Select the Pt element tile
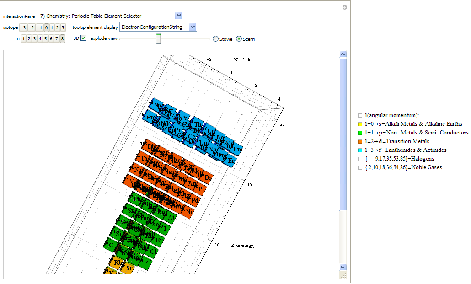 tap(201, 189)
